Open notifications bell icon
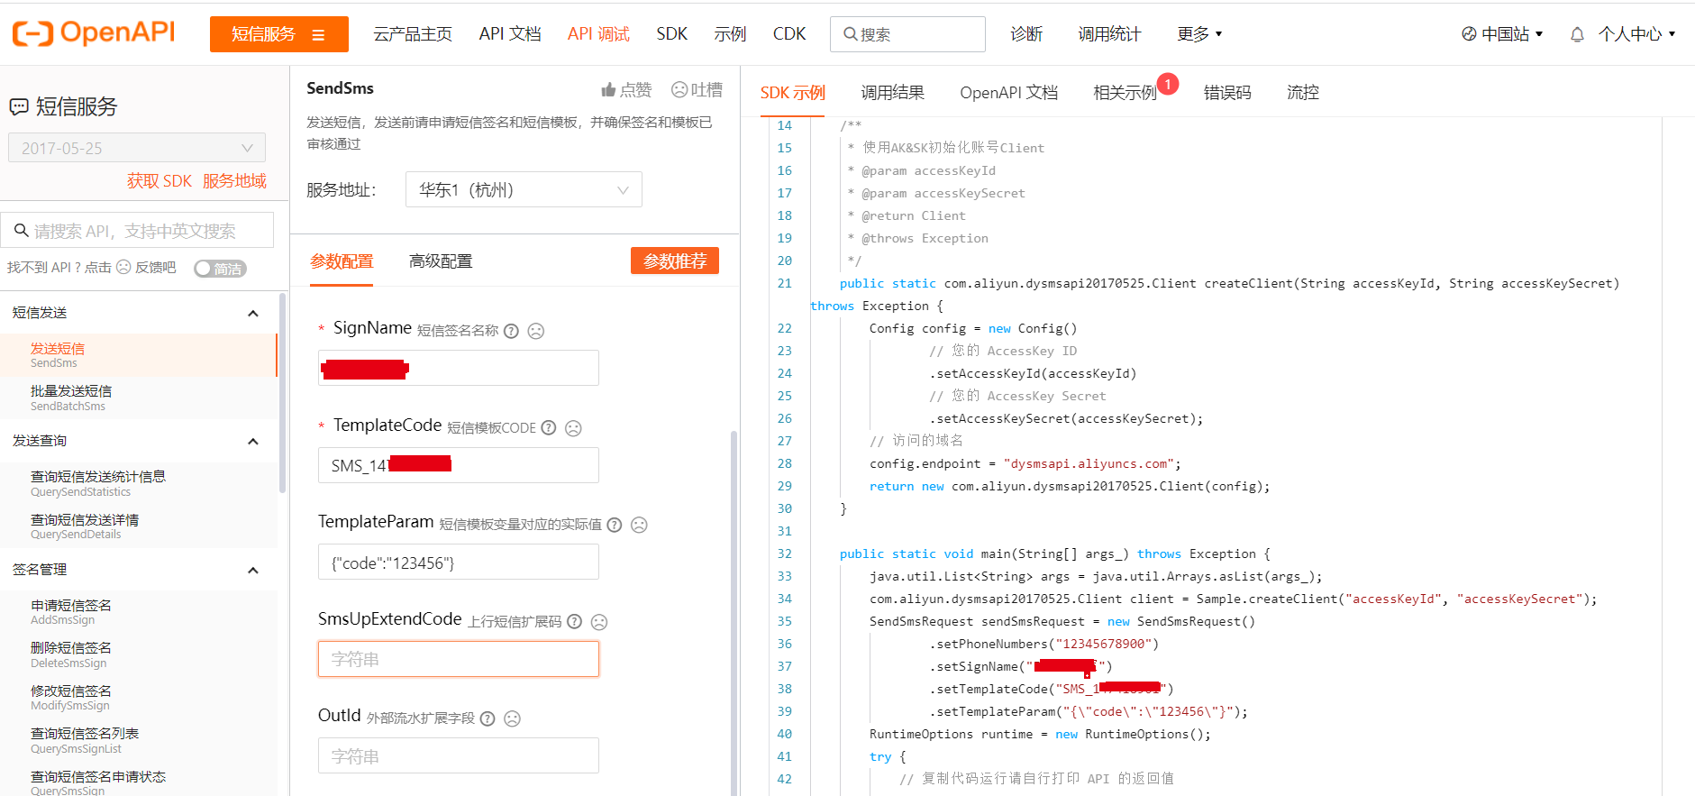 [x=1577, y=34]
